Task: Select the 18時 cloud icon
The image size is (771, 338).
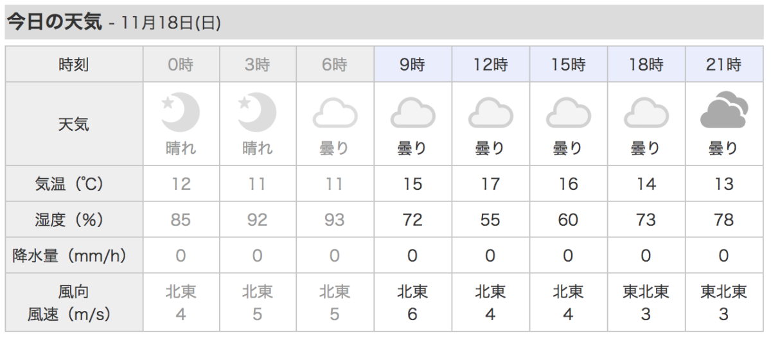Action: click(646, 113)
